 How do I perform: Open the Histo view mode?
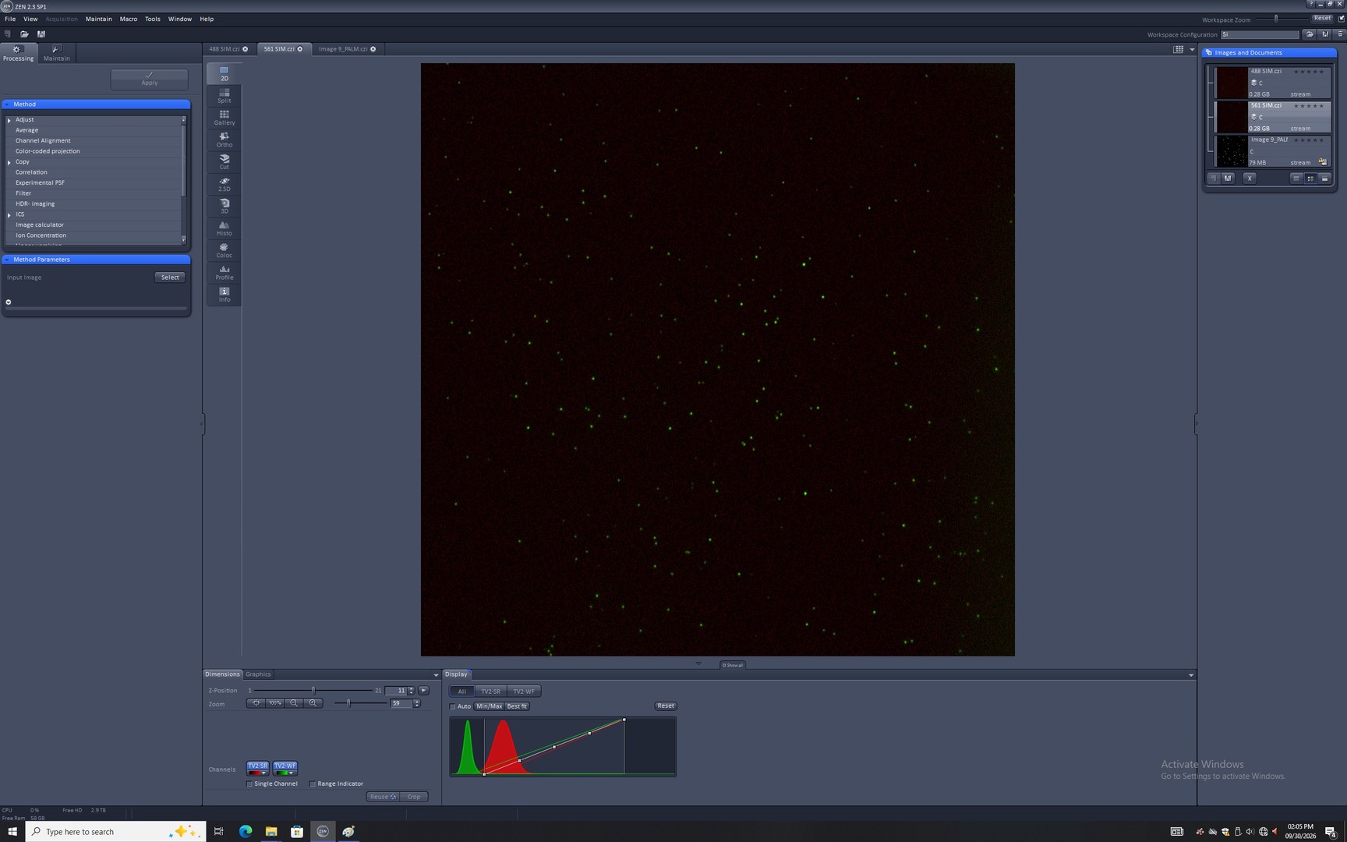(x=224, y=228)
